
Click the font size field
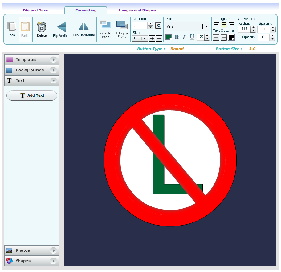[x=201, y=37]
